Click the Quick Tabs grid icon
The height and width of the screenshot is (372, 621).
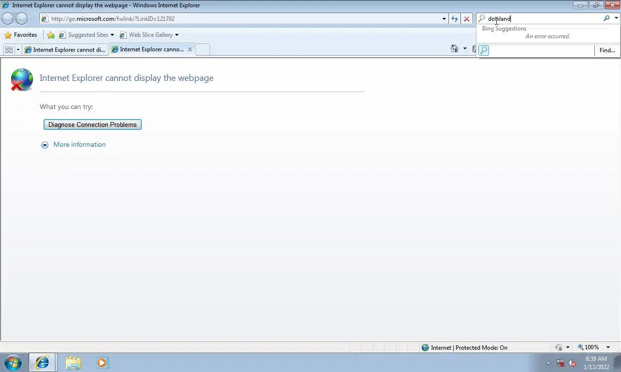(9, 49)
